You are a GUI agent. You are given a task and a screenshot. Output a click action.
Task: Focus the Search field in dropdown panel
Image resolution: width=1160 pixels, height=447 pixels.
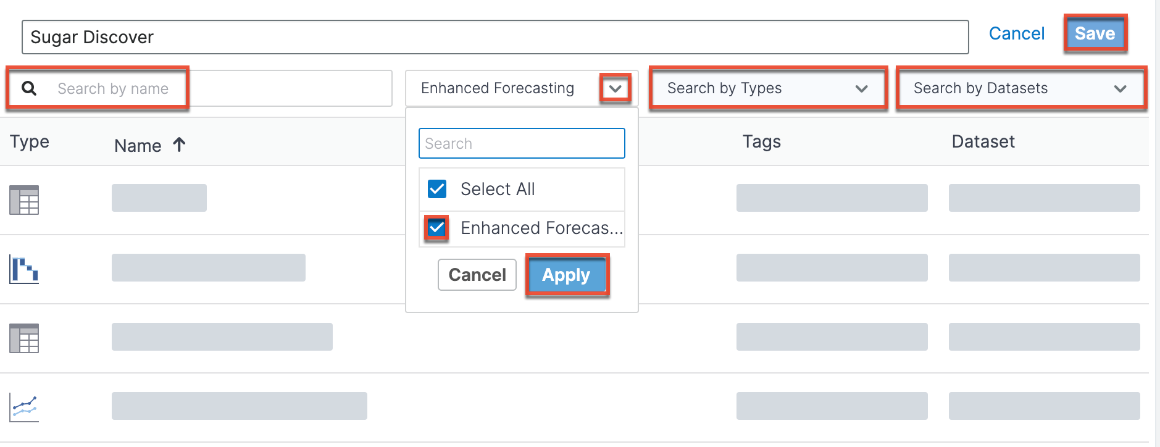tap(522, 143)
